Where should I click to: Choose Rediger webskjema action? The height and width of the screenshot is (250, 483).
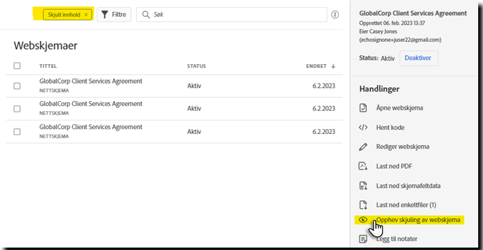click(403, 147)
